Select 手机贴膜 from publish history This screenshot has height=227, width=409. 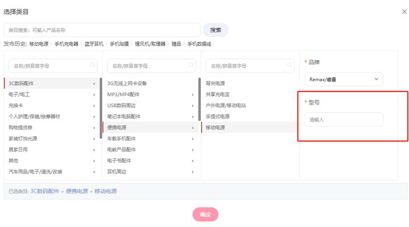[x=119, y=44]
